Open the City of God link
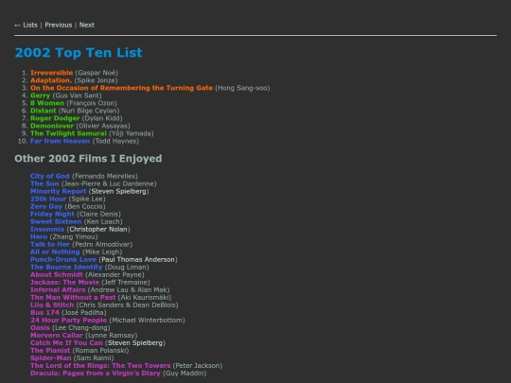This screenshot has width=511, height=383. coord(50,176)
